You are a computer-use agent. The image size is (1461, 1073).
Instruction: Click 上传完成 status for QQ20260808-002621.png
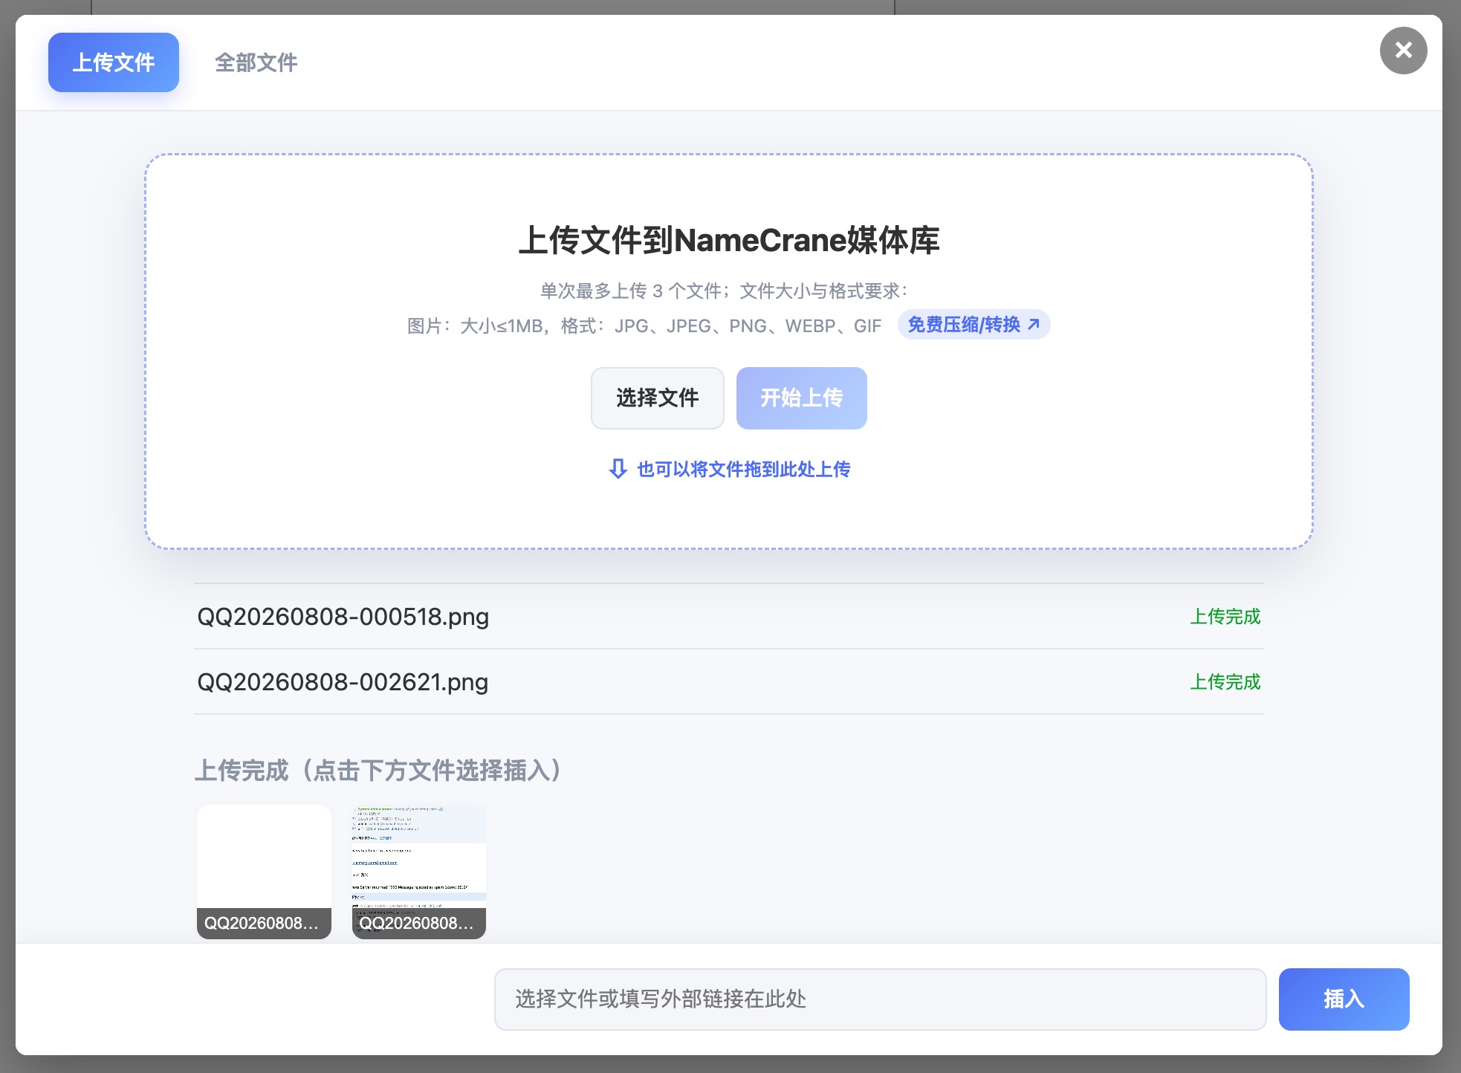1225,682
